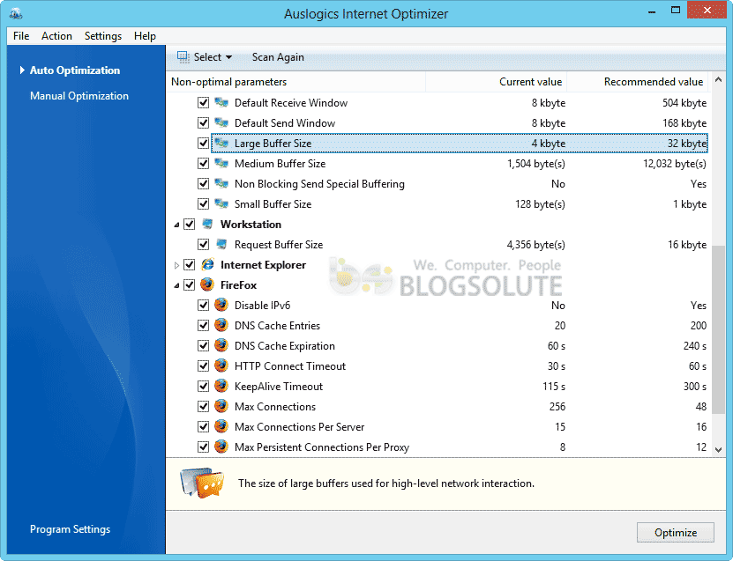Click the description panel chat bubble icon
Image resolution: width=733 pixels, height=561 pixels.
point(202,483)
